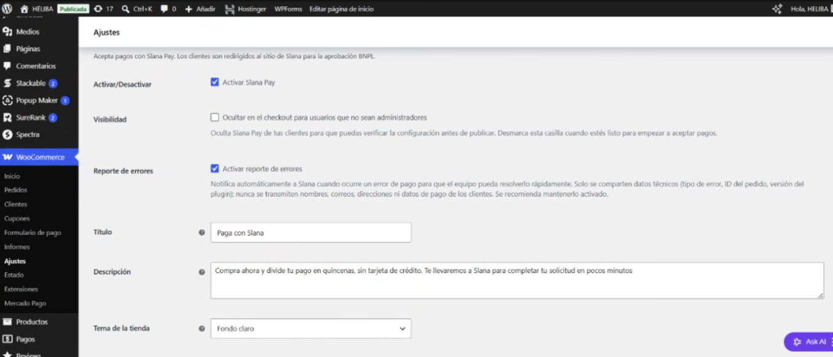Uncheck Activar reporte de errores checkbox

[215, 168]
